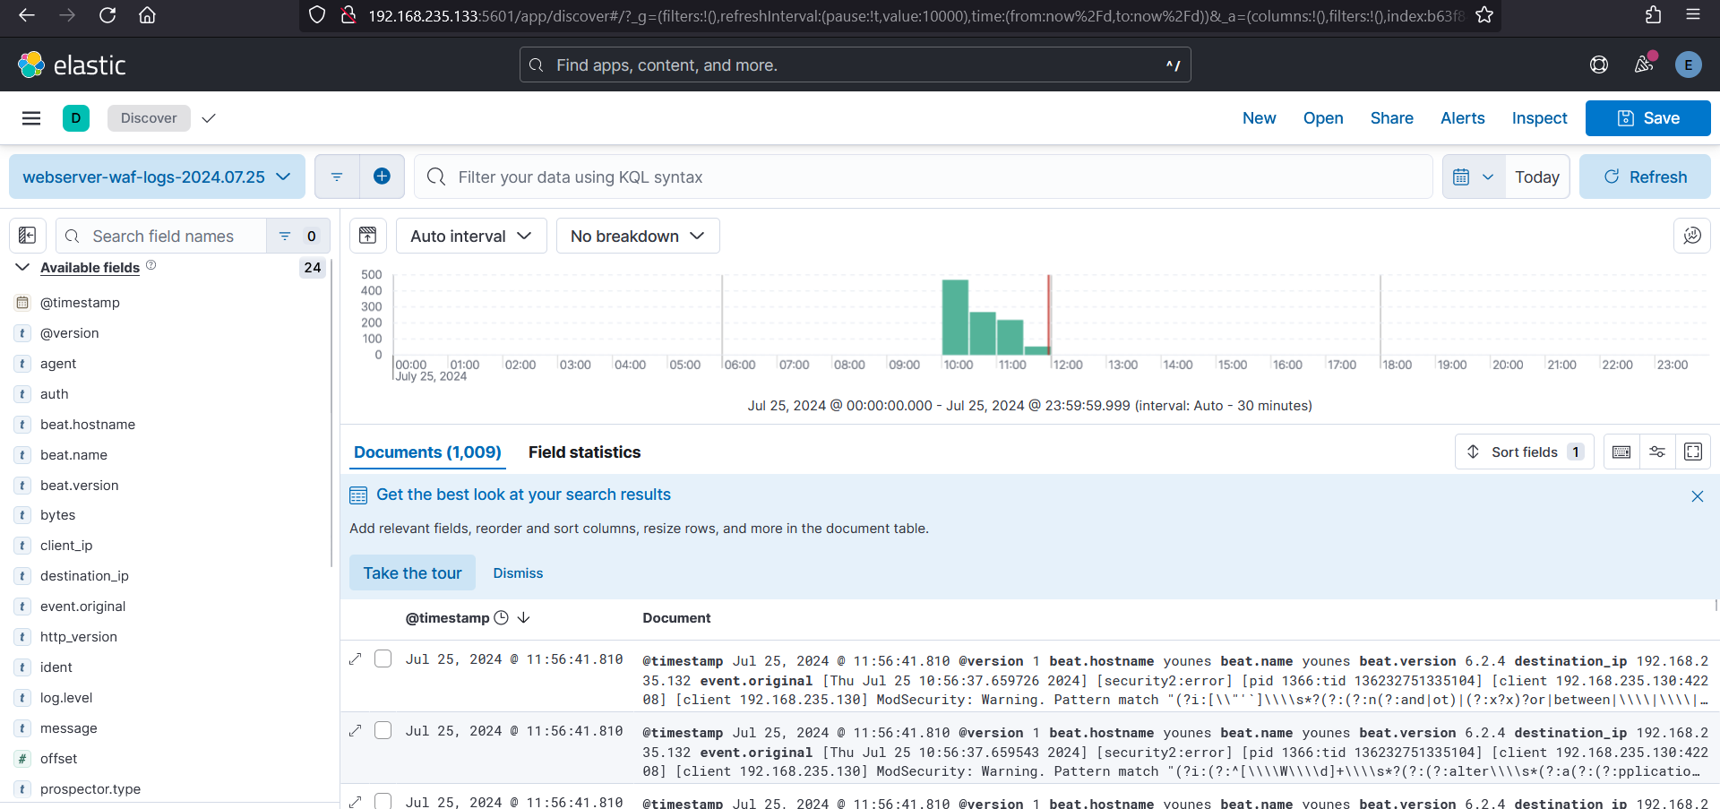1720x809 pixels.
Task: Bookmark this page with star icon
Action: point(1484,15)
